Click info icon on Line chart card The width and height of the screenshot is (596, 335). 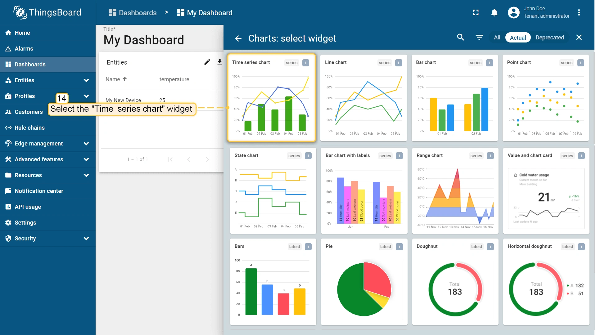[399, 63]
